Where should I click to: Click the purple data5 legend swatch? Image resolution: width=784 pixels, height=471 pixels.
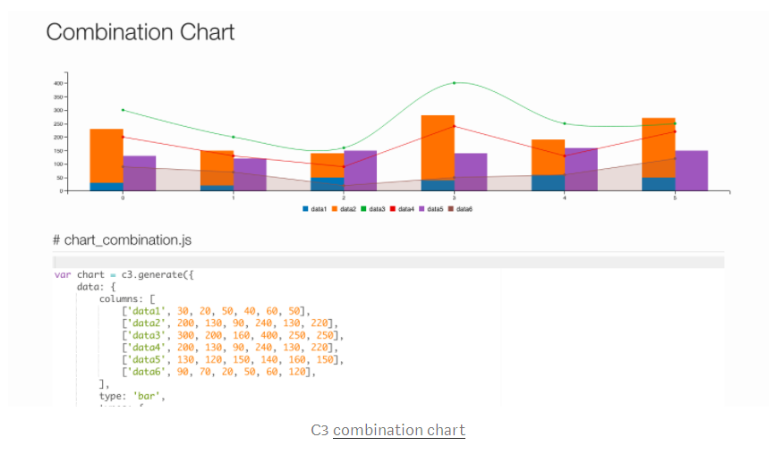pos(422,208)
